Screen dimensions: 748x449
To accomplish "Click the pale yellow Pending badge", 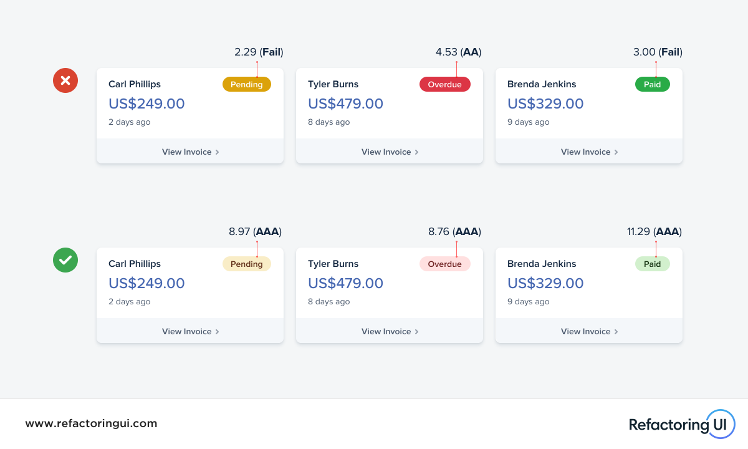I will coord(247,264).
